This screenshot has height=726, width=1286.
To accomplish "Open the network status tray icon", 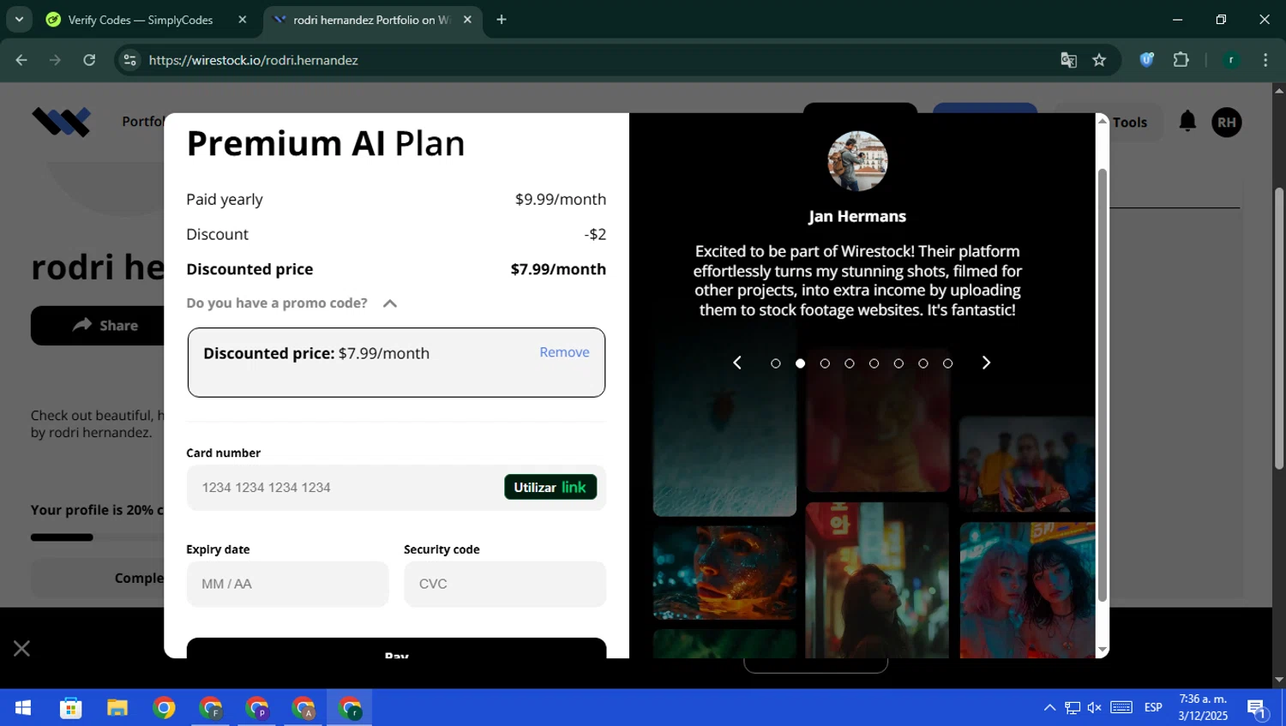I will pos(1073,708).
